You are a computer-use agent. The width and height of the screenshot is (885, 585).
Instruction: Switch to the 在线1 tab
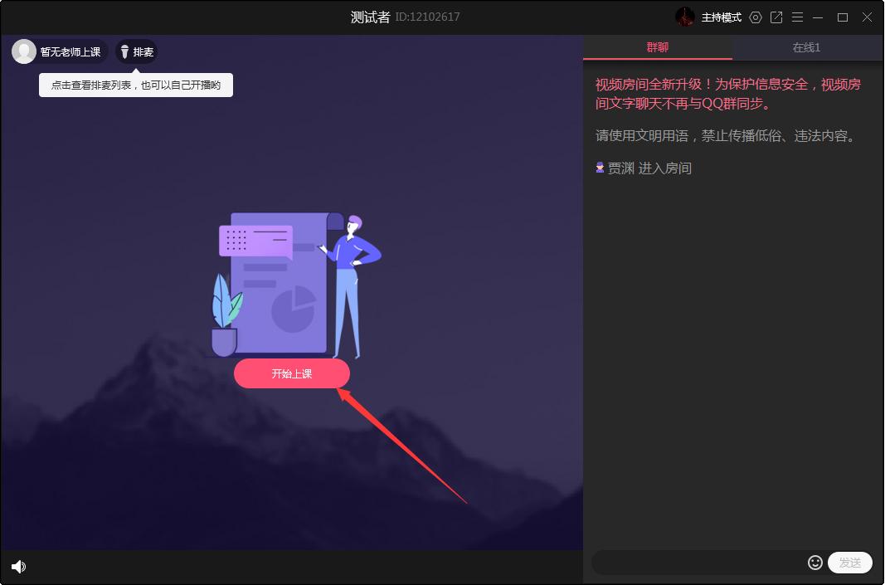tap(805, 47)
